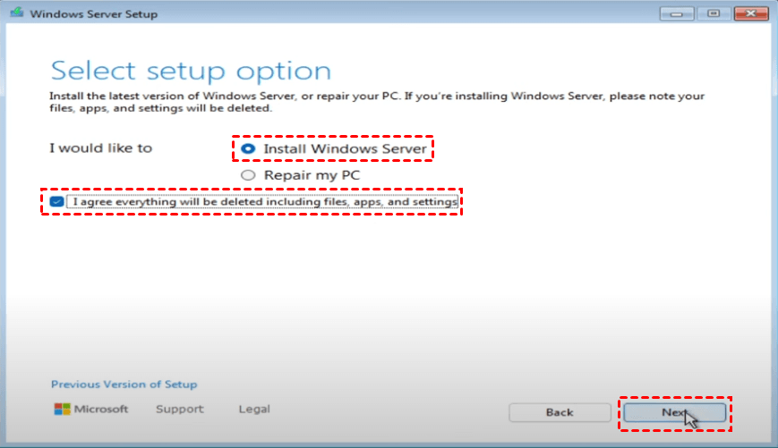Viewport: 778px width, 448px height.
Task: Click the Microsoft wordmark text
Action: click(x=102, y=410)
